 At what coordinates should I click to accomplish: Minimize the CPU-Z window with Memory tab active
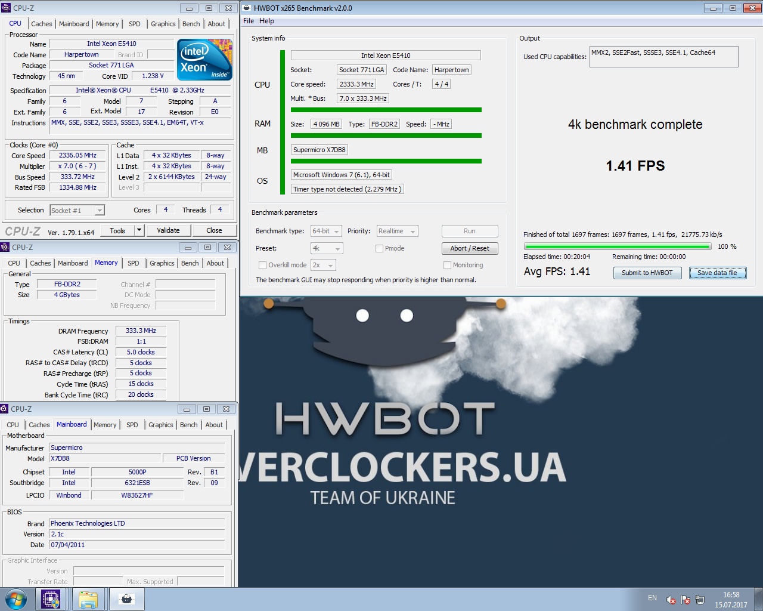coord(188,247)
